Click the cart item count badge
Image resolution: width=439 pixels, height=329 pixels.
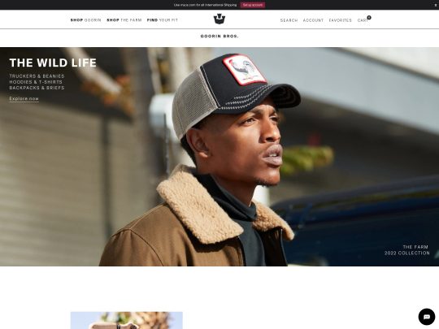[x=369, y=18]
